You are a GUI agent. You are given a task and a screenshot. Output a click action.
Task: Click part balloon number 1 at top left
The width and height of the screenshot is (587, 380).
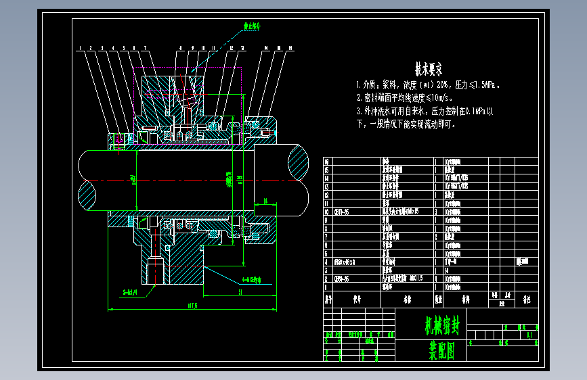point(80,48)
